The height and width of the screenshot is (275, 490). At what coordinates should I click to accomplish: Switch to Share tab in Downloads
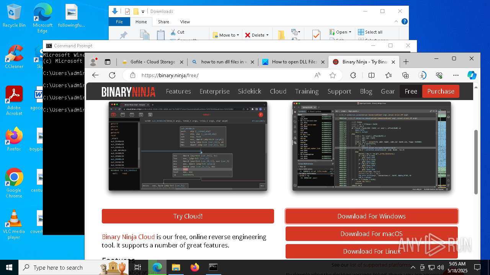pyautogui.click(x=163, y=22)
